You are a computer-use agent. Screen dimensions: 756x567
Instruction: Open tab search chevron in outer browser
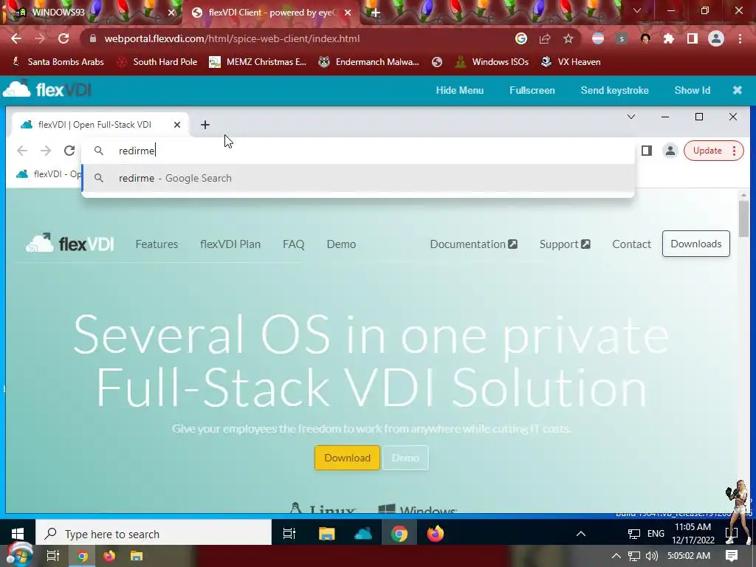pos(637,10)
